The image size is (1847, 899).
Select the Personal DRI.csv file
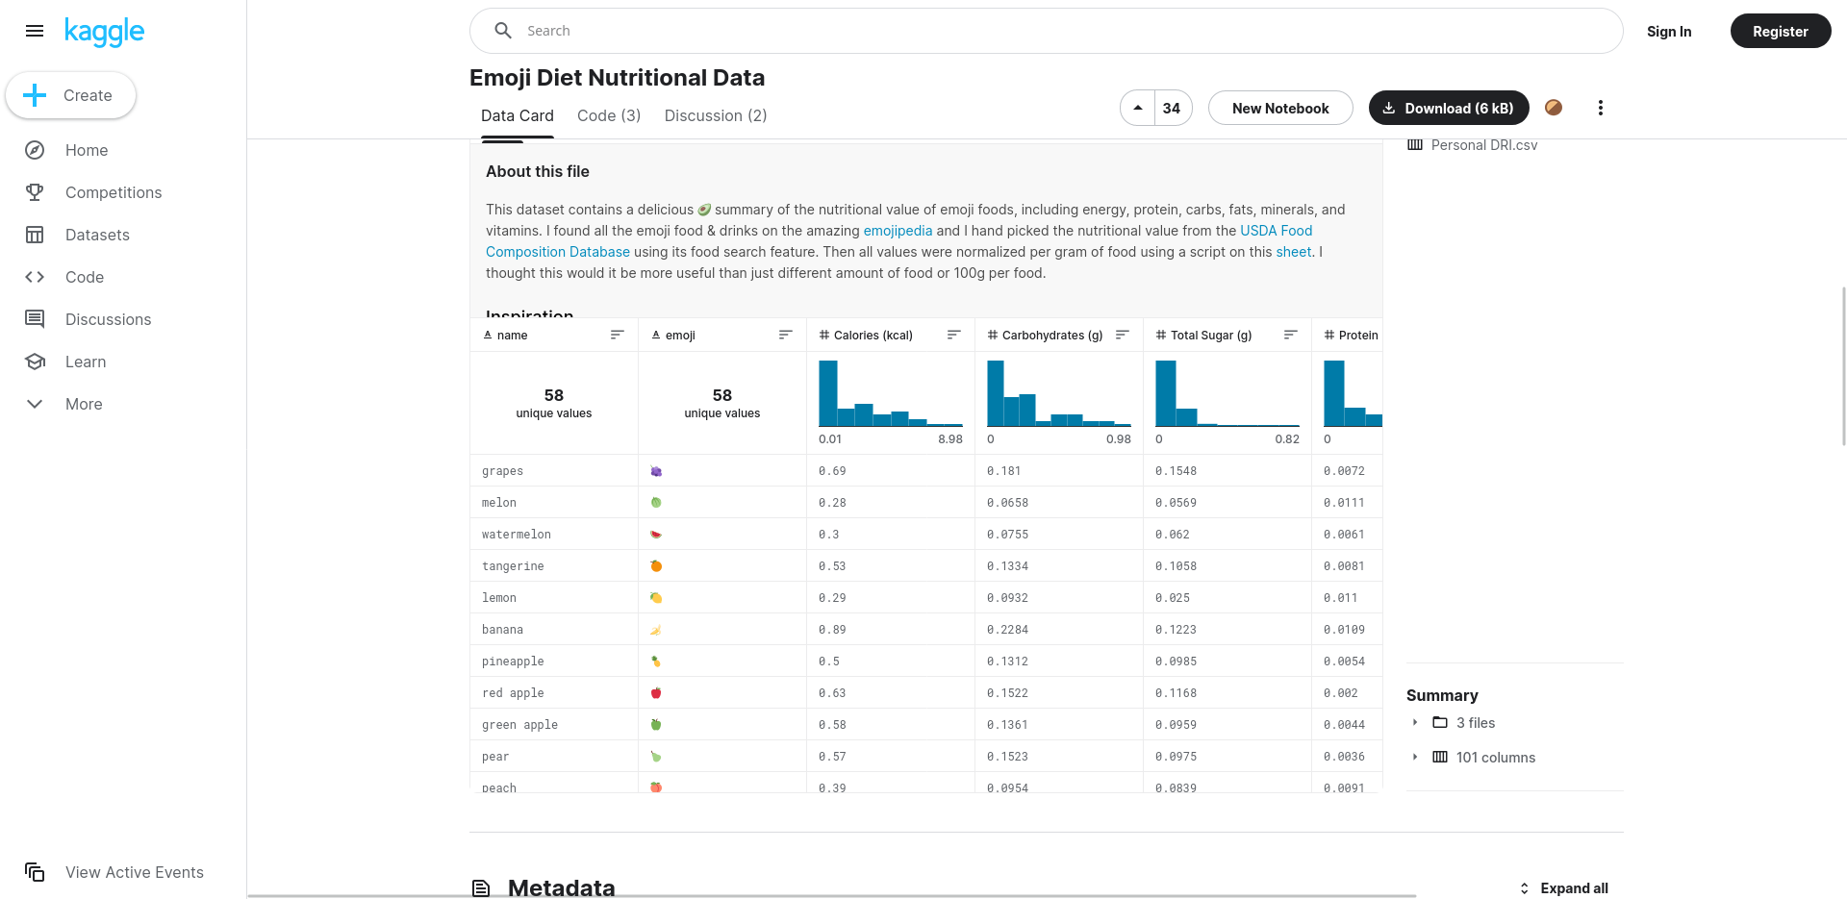tap(1484, 145)
